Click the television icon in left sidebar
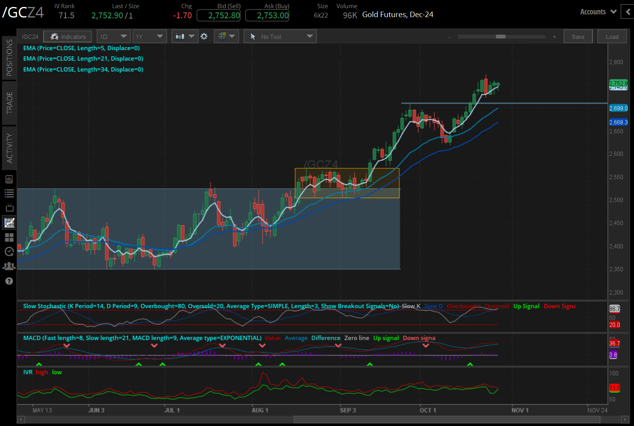Viewport: 634px width, 426px height. (9, 208)
